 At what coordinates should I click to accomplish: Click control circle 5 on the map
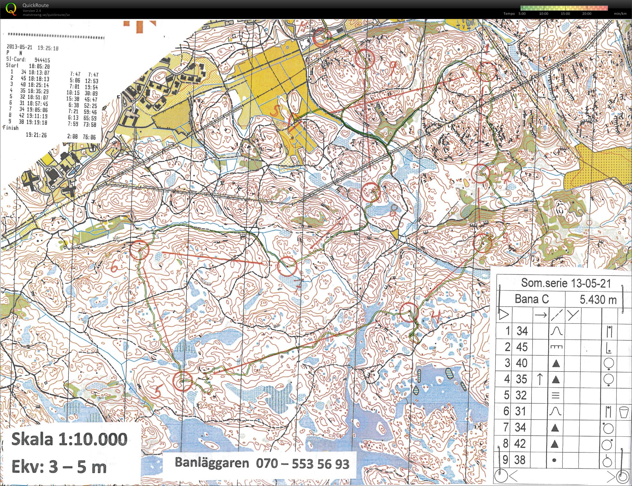183,381
